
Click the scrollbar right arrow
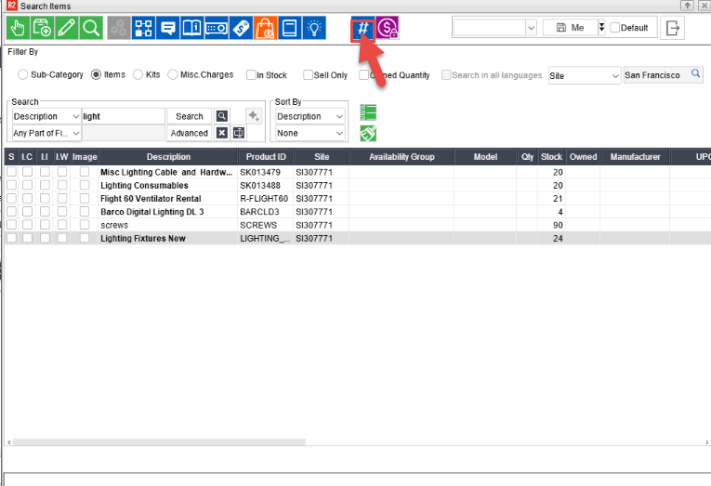(x=706, y=442)
